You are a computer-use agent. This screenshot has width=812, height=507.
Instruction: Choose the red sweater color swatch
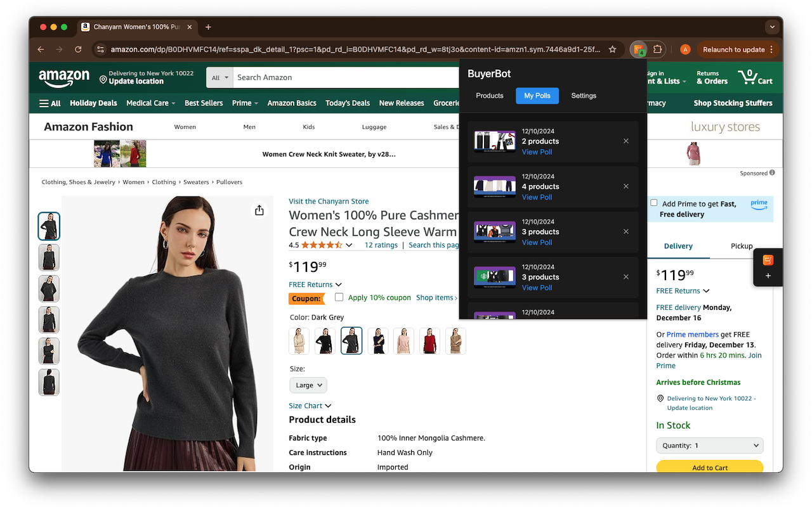[x=429, y=341]
